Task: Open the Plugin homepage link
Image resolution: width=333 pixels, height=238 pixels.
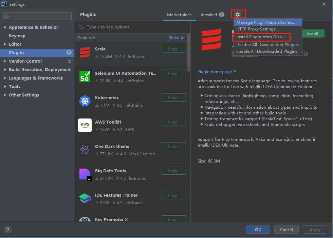Action: coord(214,71)
